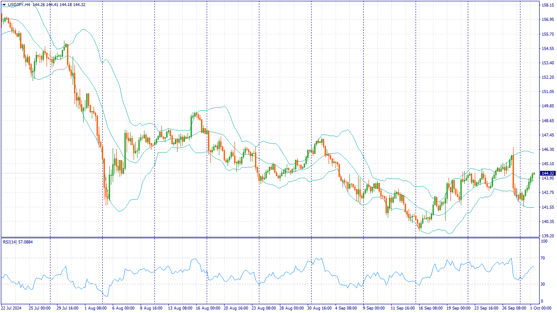
Task: Click price level 155.75 on the axis
Action: click(x=548, y=34)
